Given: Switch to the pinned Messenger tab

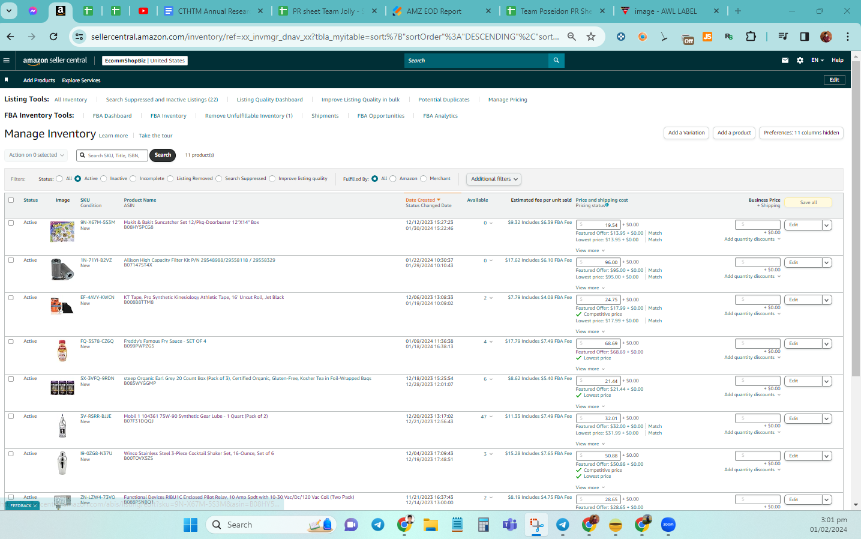Looking at the screenshot, I should tap(33, 11).
